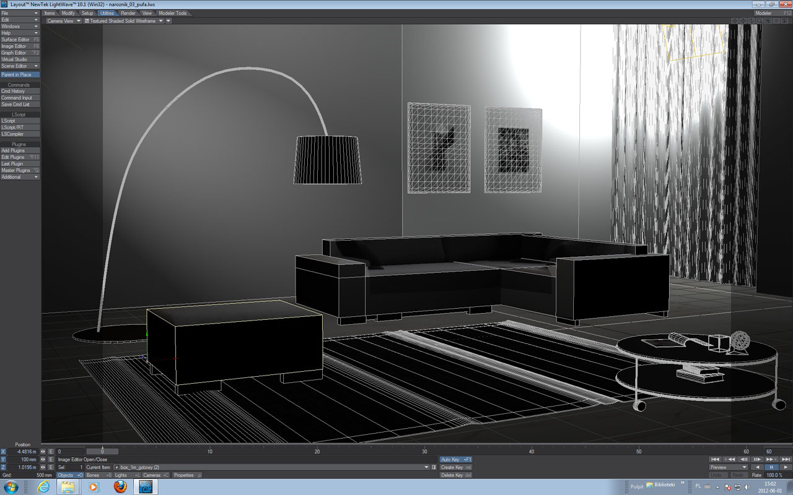Jump to the first frame
793x495 pixels.
tap(715, 459)
